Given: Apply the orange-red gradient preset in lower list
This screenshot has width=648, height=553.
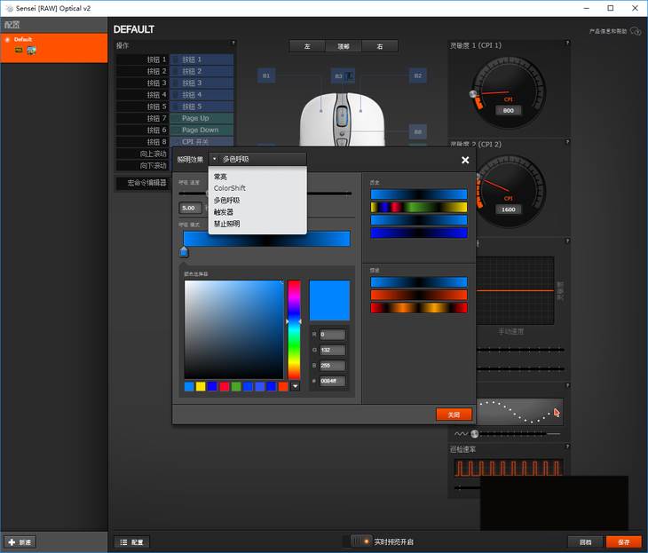Looking at the screenshot, I should [x=419, y=295].
